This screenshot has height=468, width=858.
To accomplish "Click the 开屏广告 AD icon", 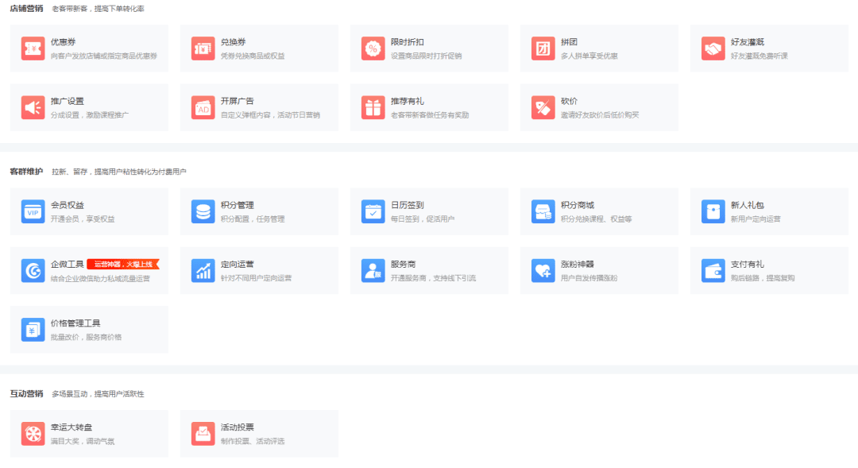I will (x=203, y=107).
